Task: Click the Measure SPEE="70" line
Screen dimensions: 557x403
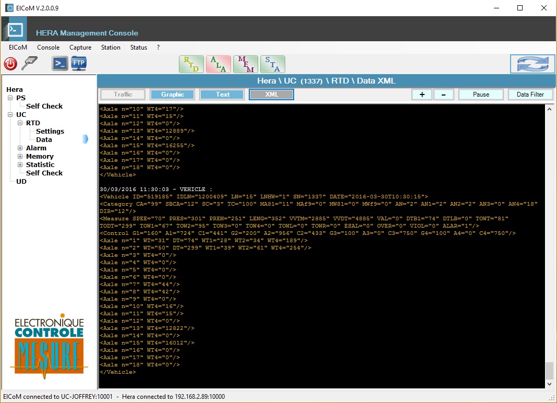Action: (304, 222)
